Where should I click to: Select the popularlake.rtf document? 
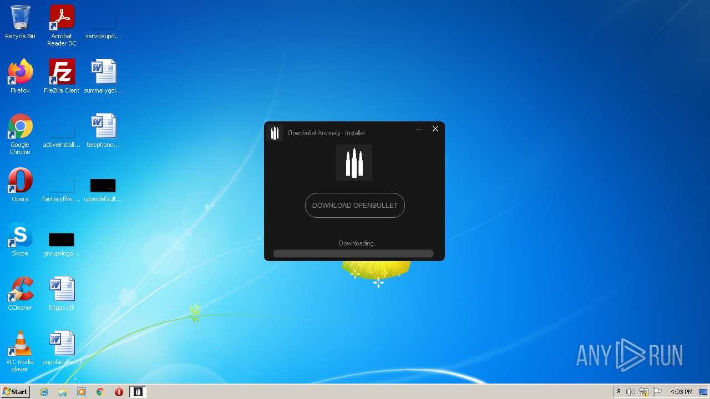coord(62,348)
